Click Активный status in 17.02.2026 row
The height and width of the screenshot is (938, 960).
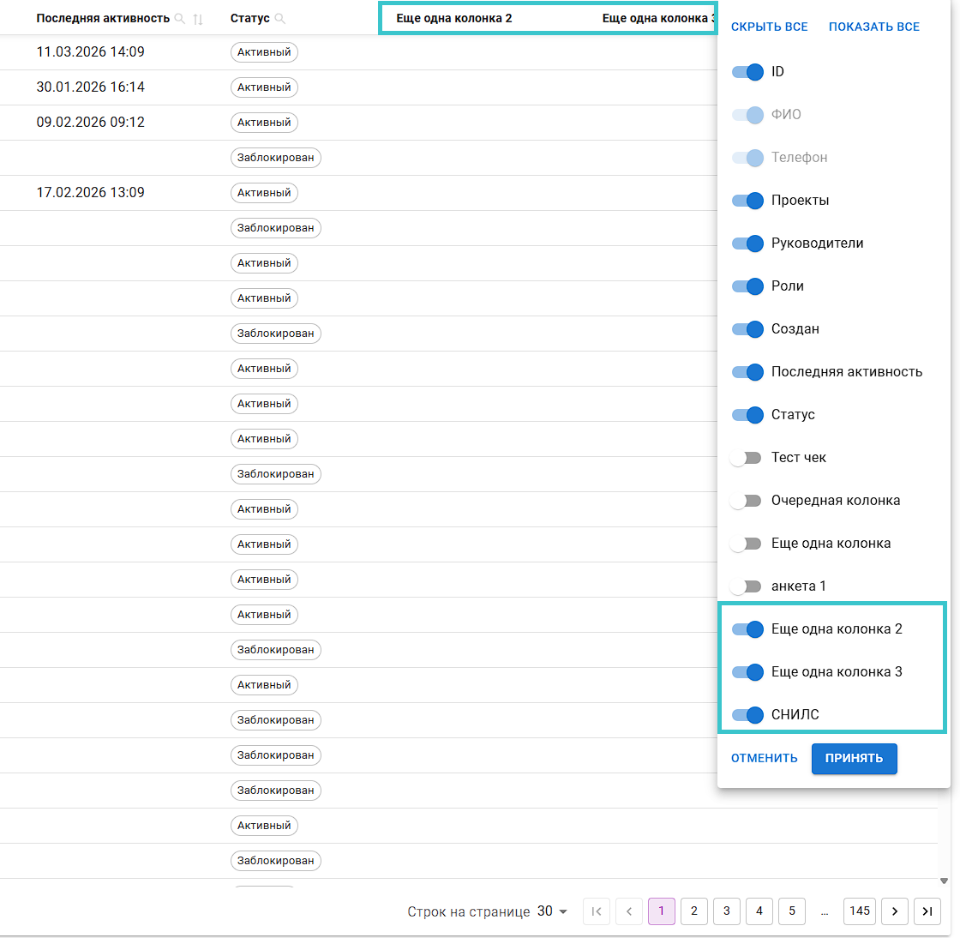(264, 192)
